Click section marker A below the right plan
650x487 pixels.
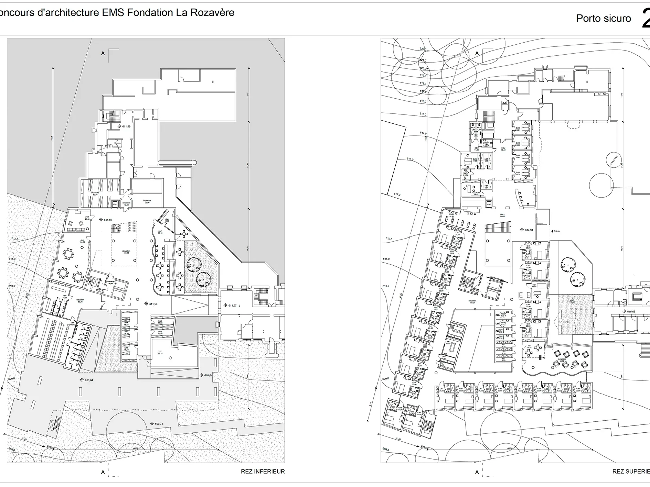477,472
